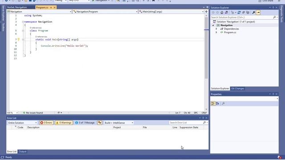This screenshot has height=160, width=285.
Task: Click the Forward arrow in Solution Explorer toolbar
Action: pos(217,12)
